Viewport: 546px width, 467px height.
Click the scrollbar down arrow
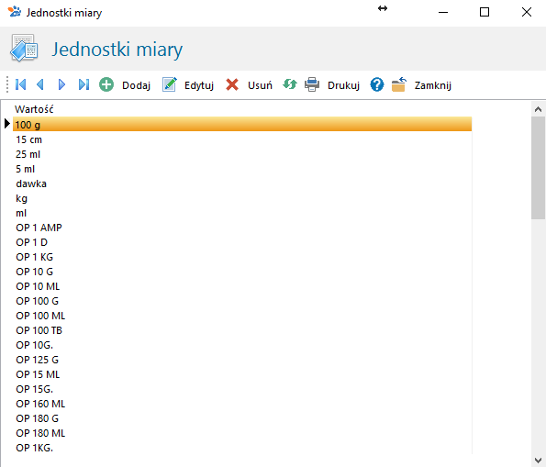click(538, 461)
